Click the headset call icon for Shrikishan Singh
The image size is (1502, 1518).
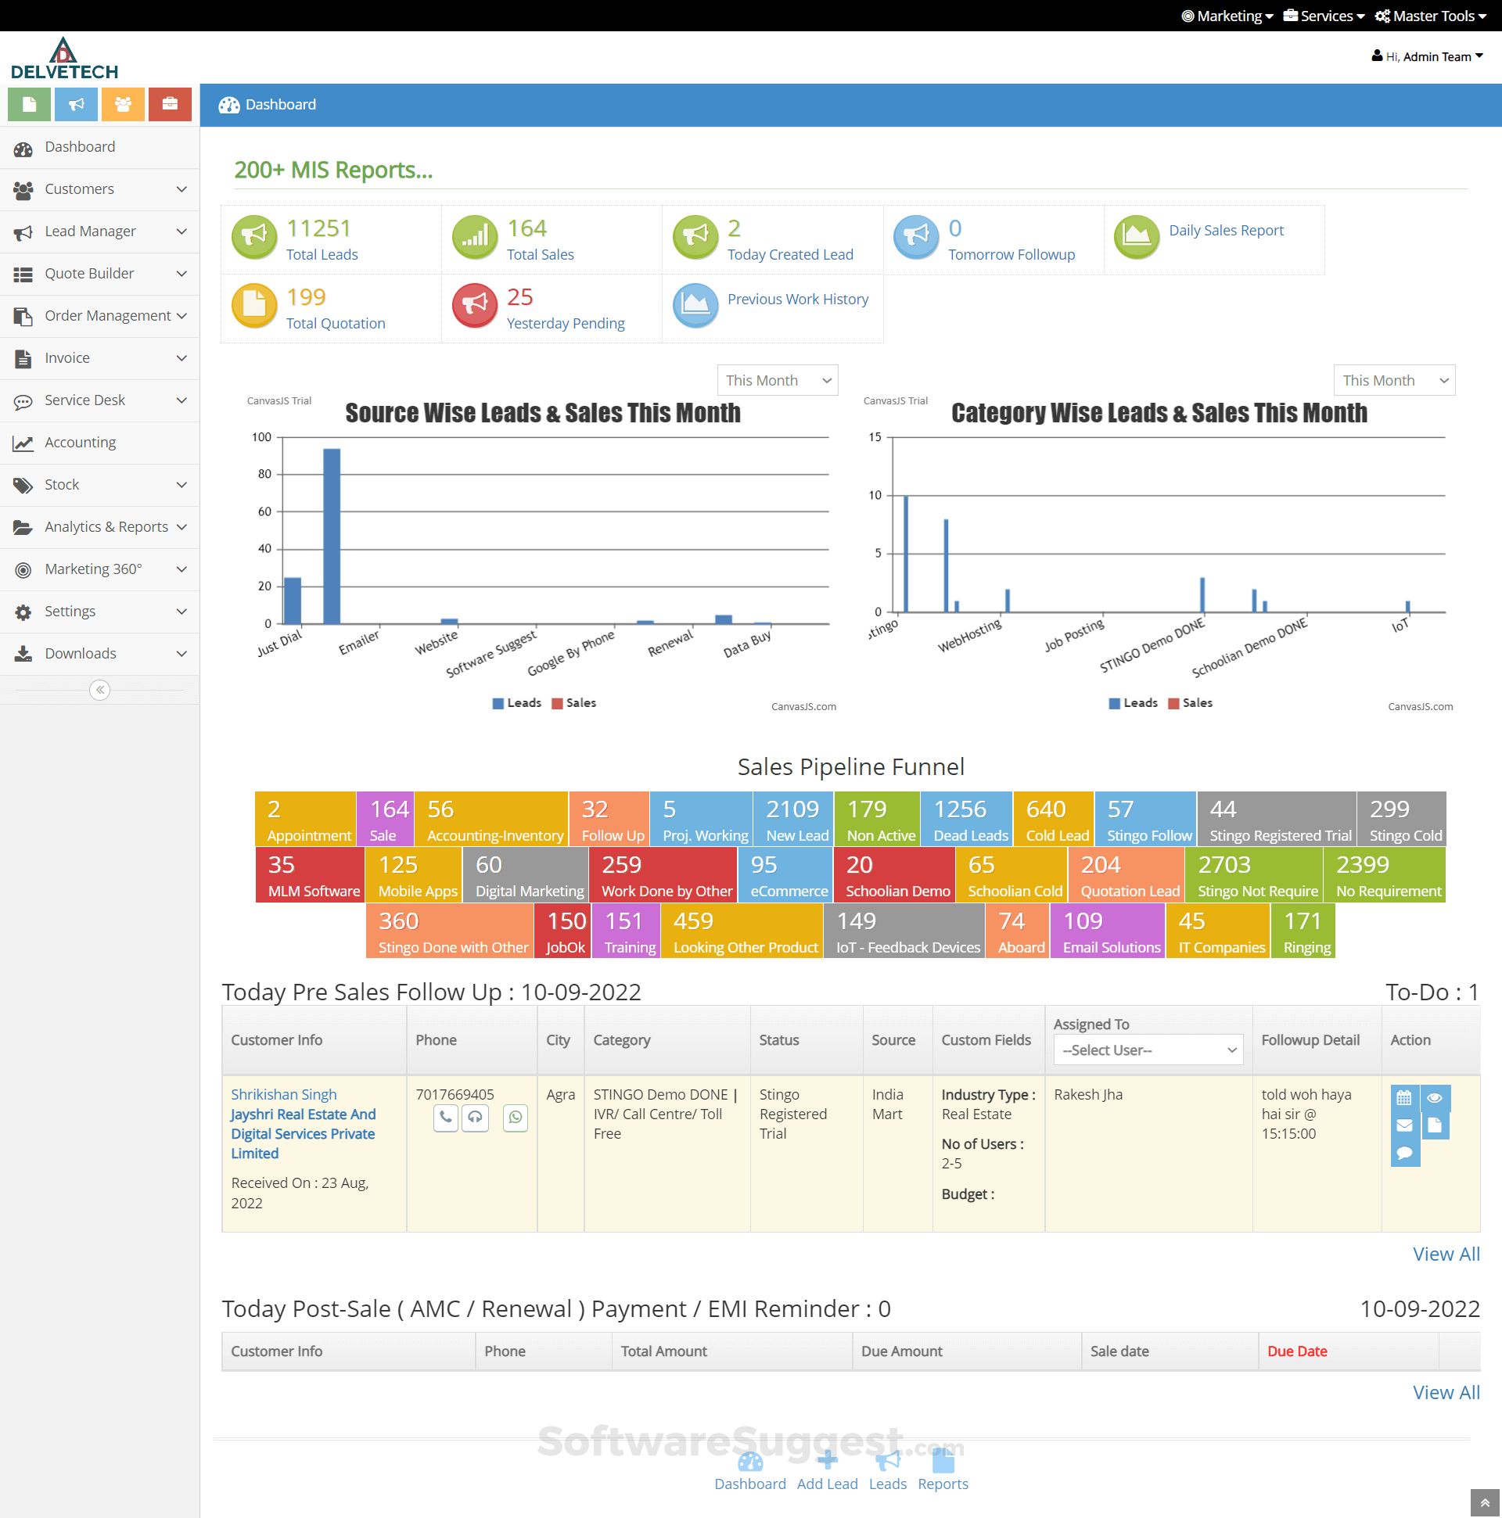(x=476, y=1118)
